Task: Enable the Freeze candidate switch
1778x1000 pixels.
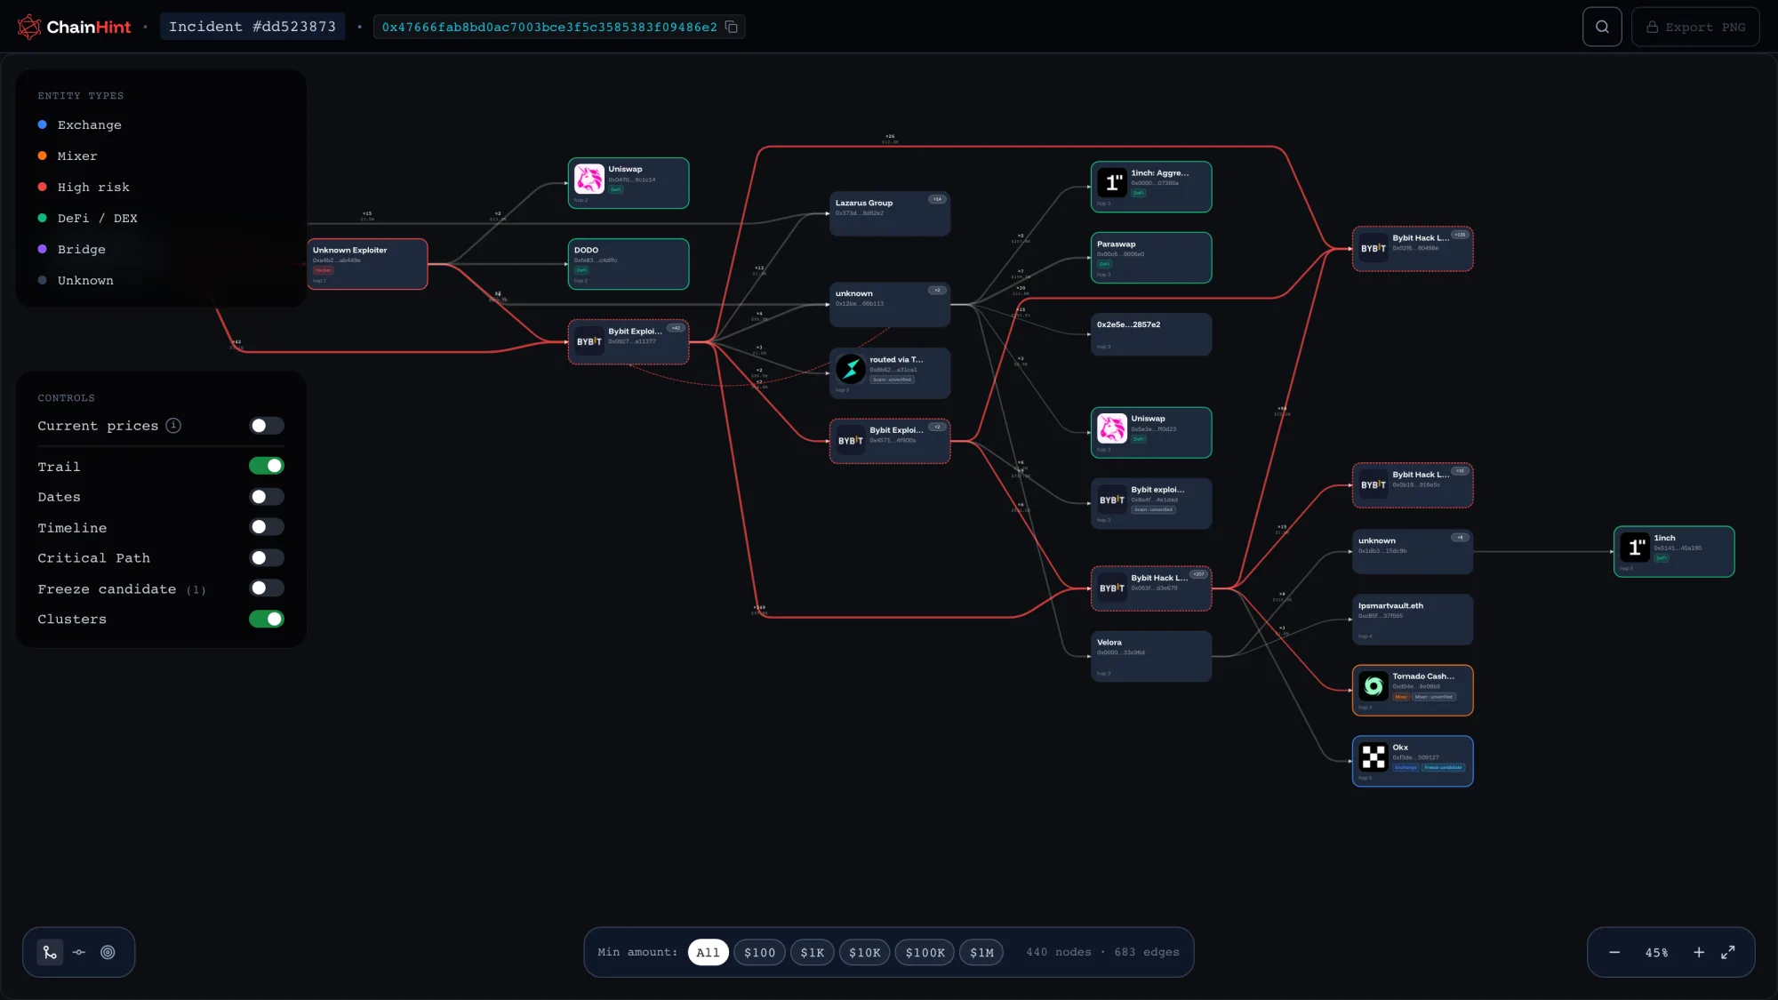Action: click(267, 588)
